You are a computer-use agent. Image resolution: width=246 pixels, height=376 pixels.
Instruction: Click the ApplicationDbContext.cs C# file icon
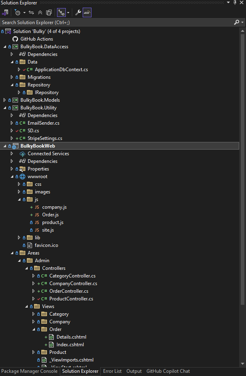[x=30, y=70]
